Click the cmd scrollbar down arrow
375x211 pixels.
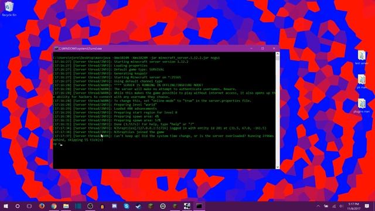coord(277,166)
